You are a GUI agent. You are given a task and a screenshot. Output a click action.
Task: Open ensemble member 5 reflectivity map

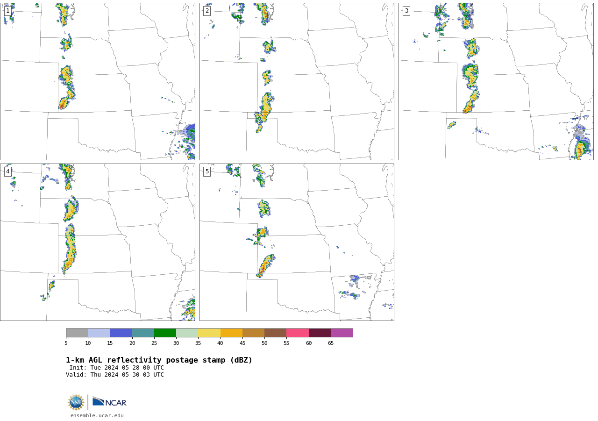[x=297, y=242]
